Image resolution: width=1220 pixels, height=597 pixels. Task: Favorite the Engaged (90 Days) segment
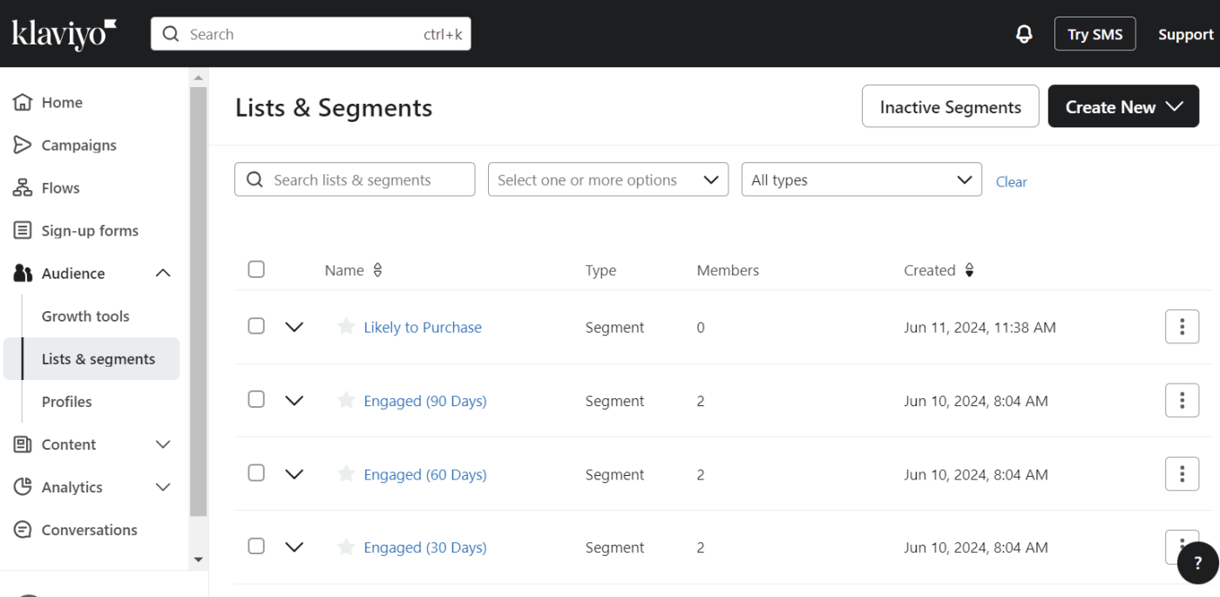tap(346, 401)
